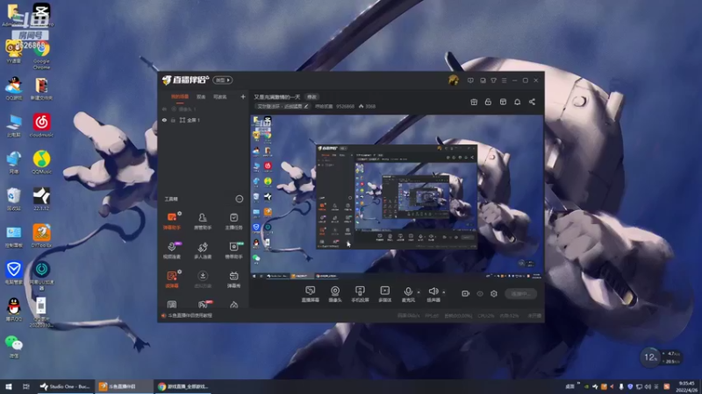Toggle visibility of the 摄像头 1 source

164,109
